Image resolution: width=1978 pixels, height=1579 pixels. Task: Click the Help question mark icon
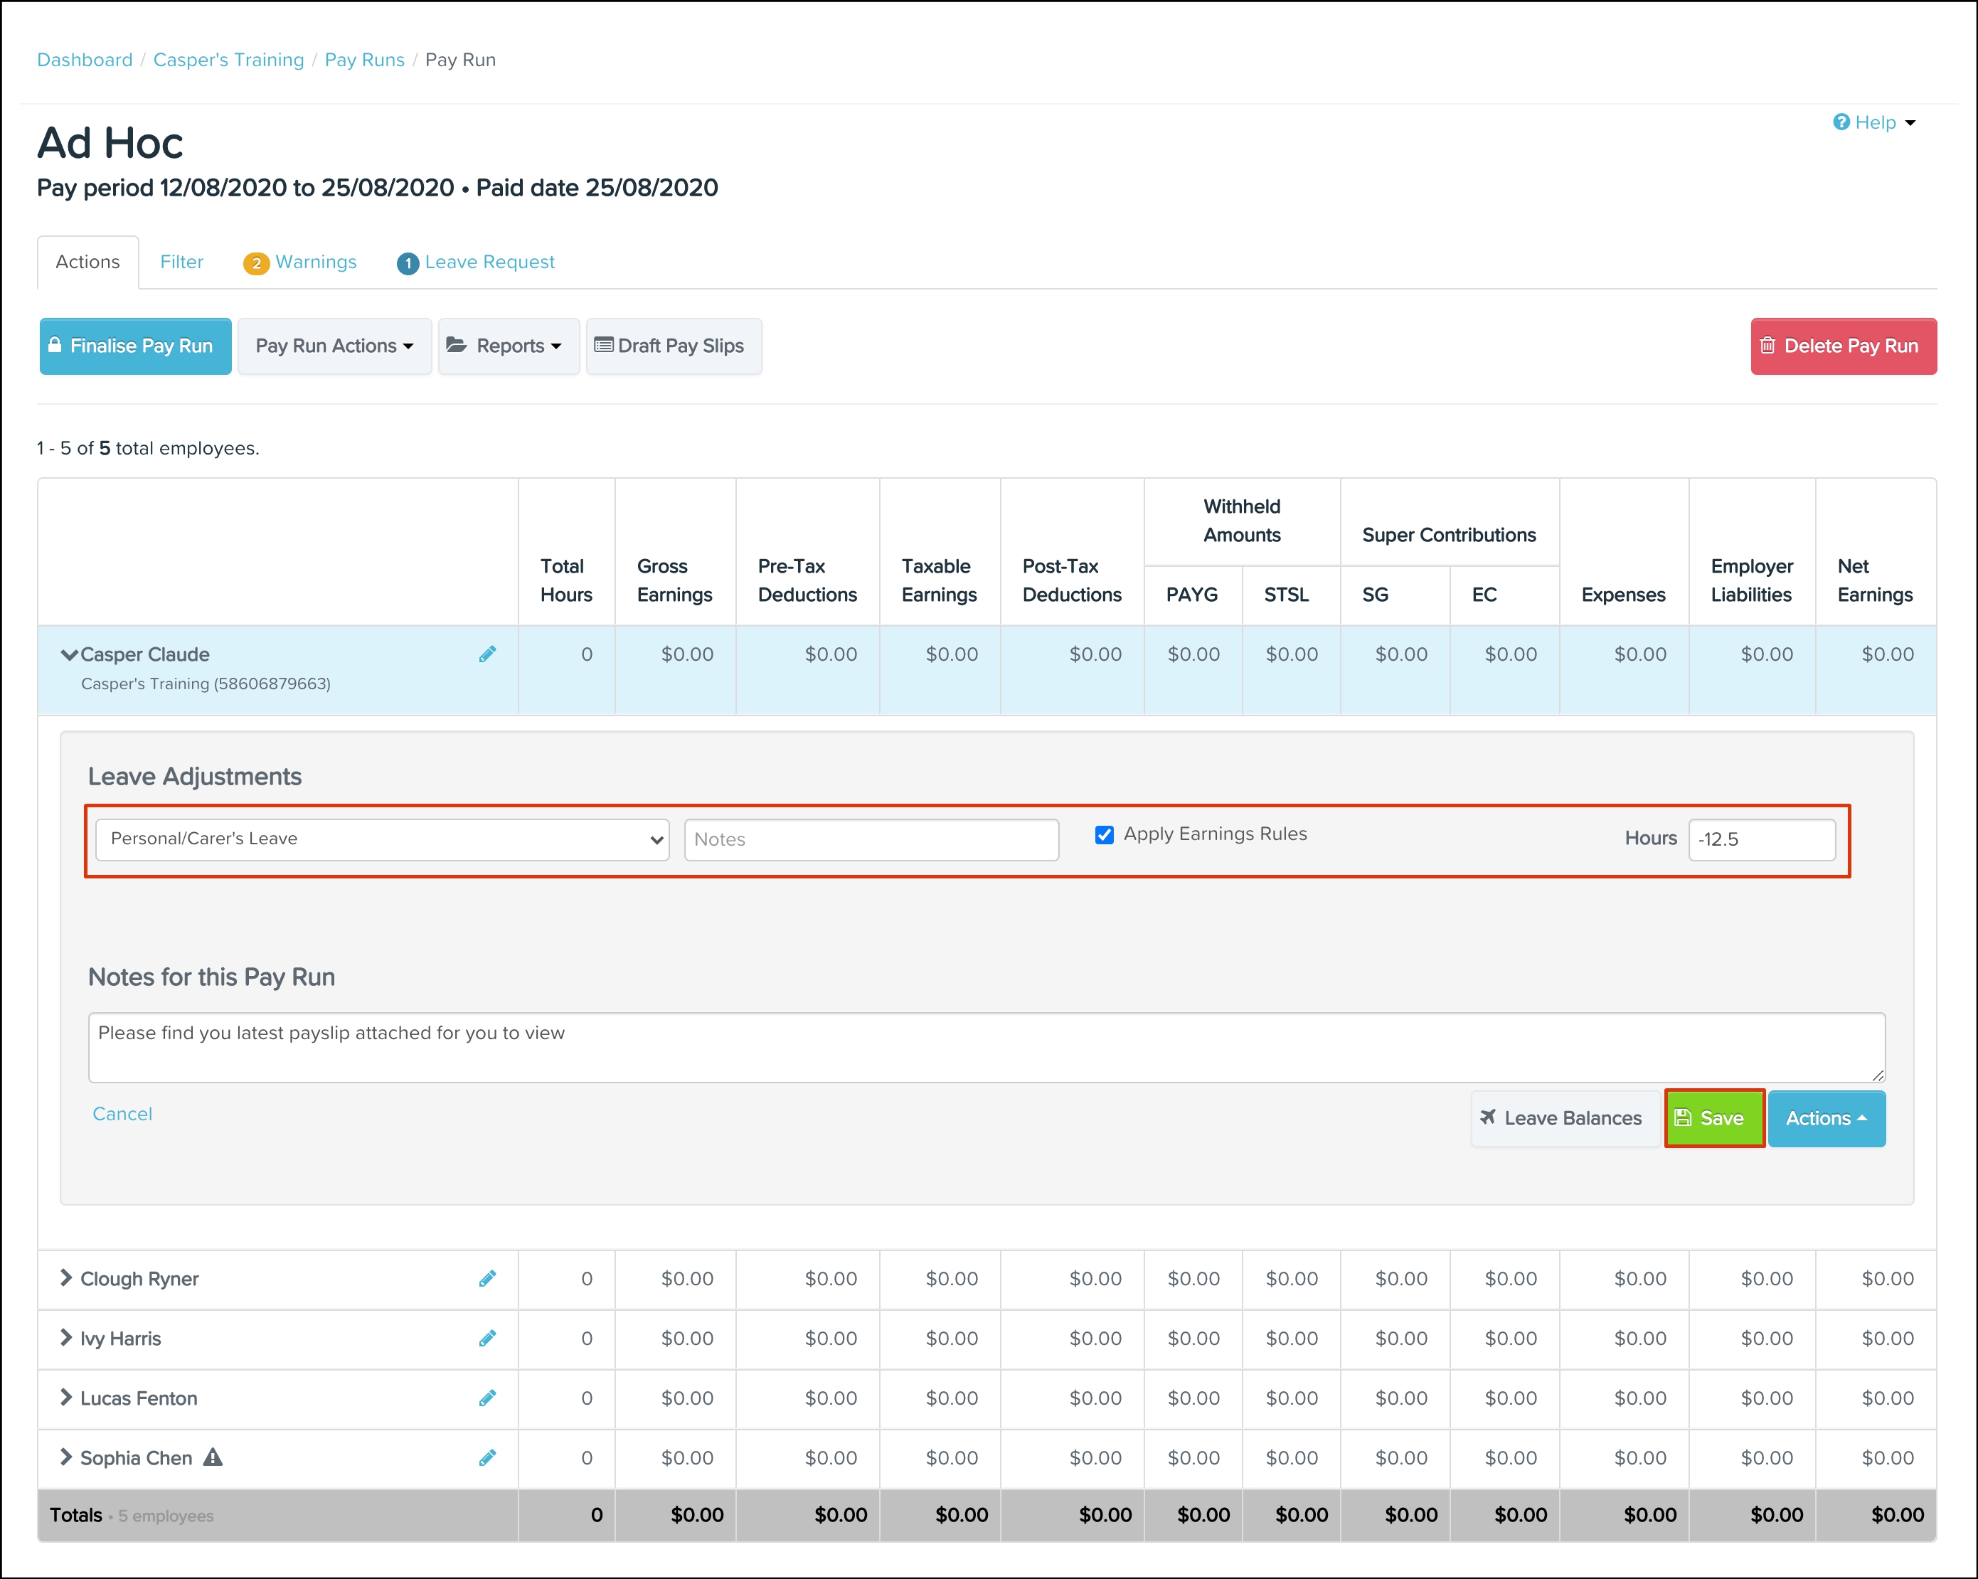coord(1841,122)
